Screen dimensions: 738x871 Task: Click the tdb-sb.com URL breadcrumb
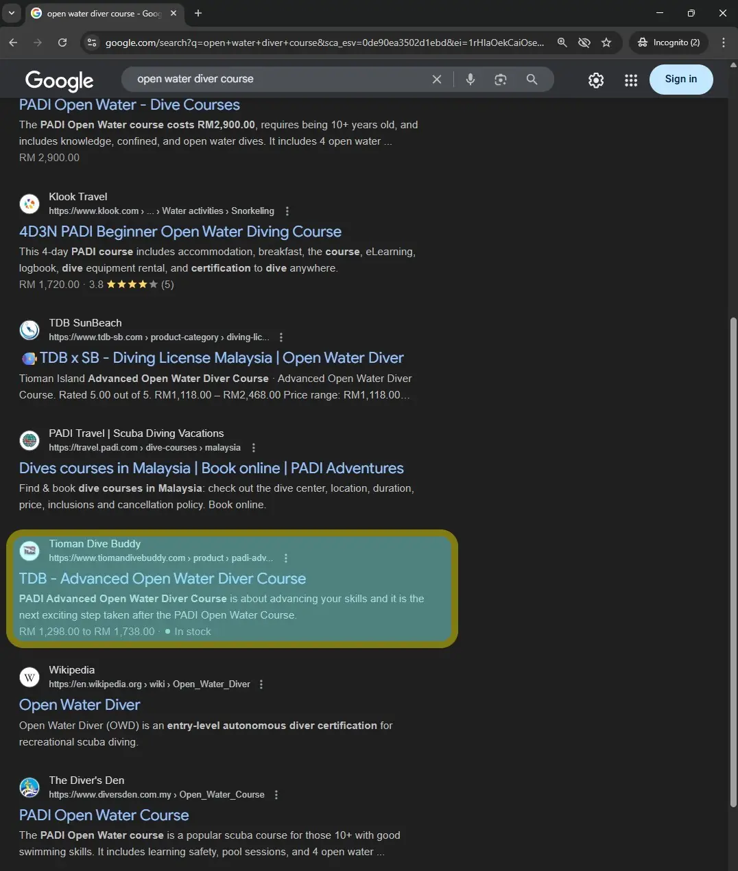point(158,337)
